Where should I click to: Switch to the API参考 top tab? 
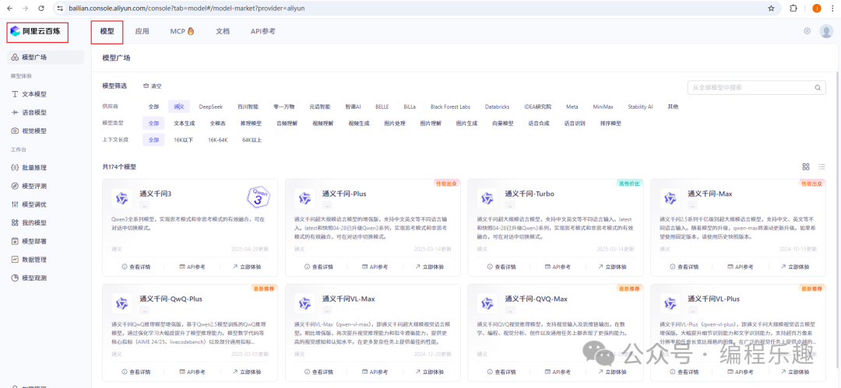(263, 31)
